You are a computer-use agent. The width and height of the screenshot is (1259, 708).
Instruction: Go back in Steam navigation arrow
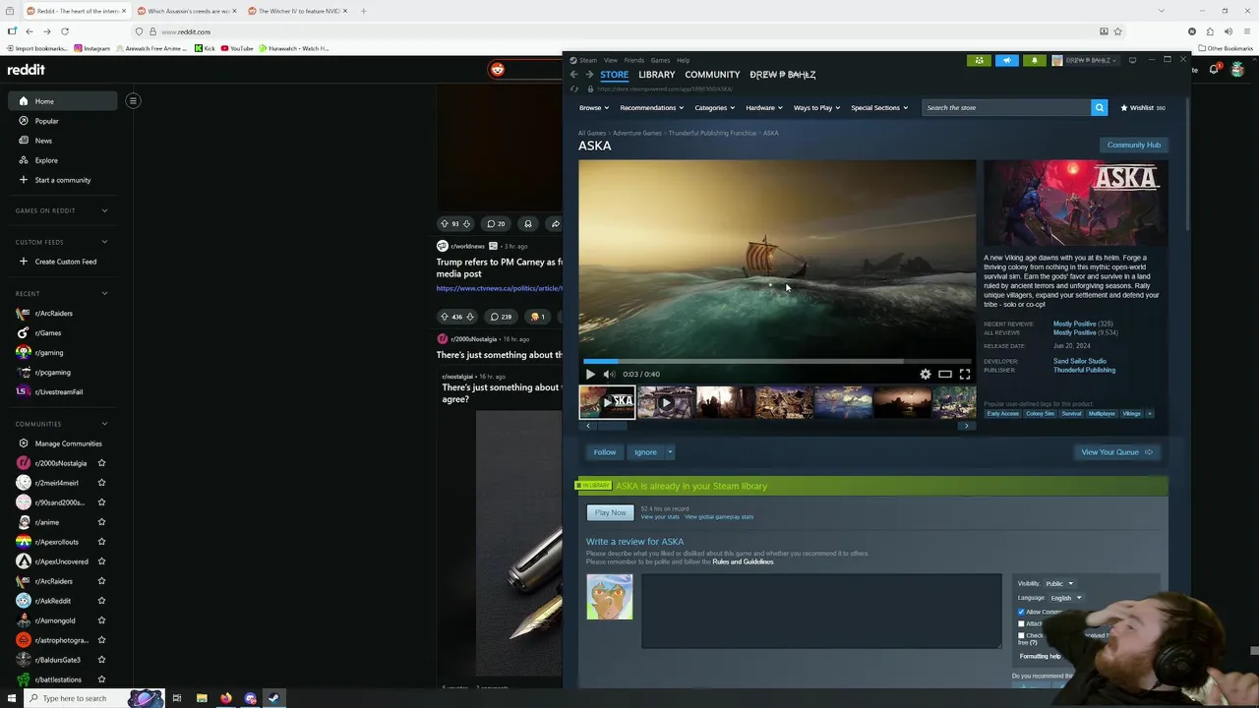click(x=574, y=75)
